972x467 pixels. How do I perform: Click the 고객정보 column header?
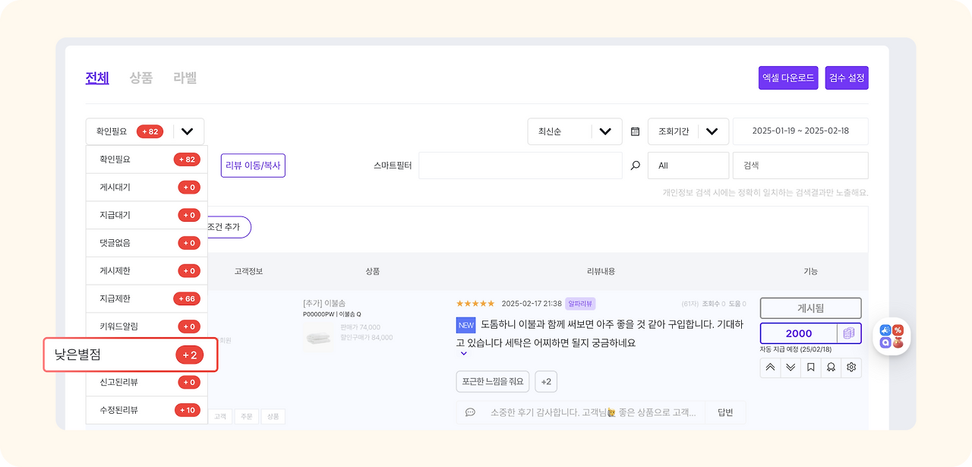pos(248,271)
